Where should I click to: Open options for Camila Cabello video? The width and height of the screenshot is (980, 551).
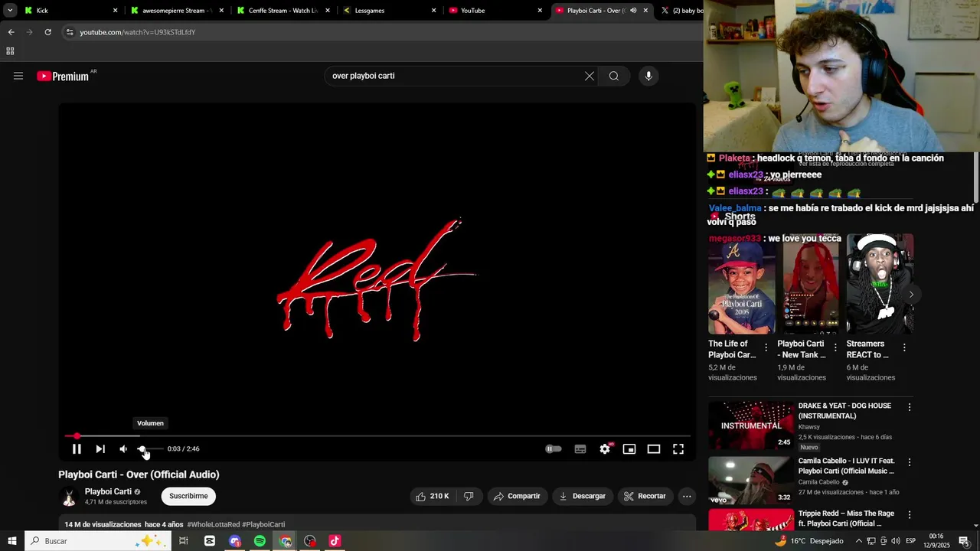point(910,462)
